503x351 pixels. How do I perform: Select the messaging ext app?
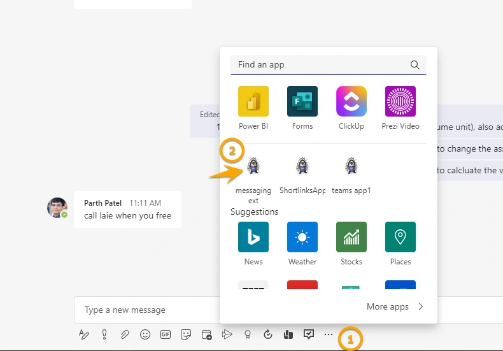(253, 166)
